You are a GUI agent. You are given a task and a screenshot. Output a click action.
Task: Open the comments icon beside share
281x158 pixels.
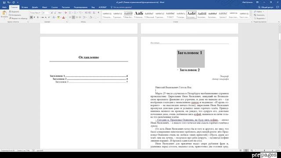(x=277, y=7)
